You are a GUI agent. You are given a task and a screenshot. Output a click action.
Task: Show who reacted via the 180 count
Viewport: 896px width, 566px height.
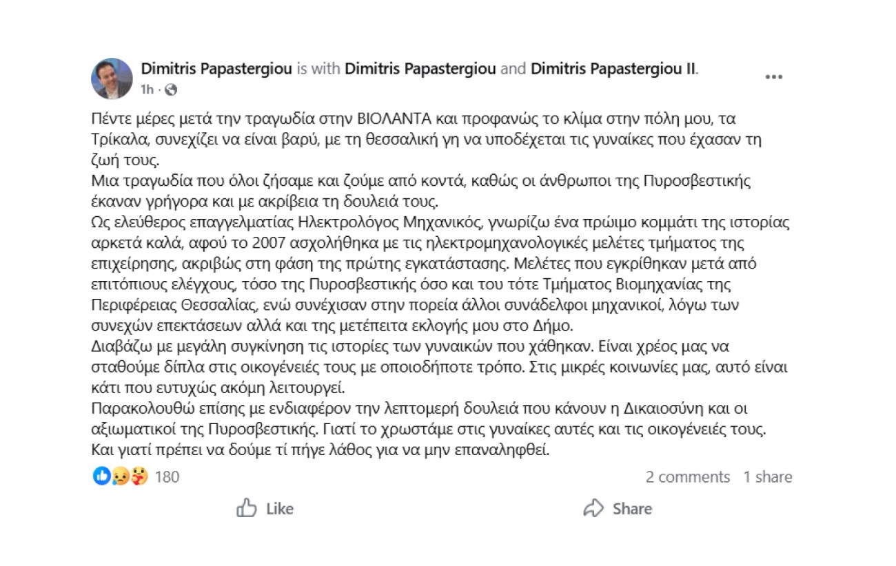point(167,476)
